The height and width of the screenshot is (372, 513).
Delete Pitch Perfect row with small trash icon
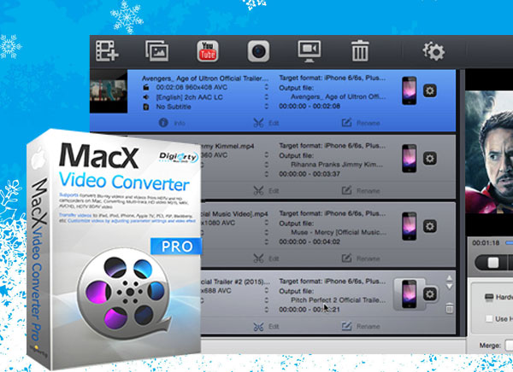pyautogui.click(x=450, y=308)
